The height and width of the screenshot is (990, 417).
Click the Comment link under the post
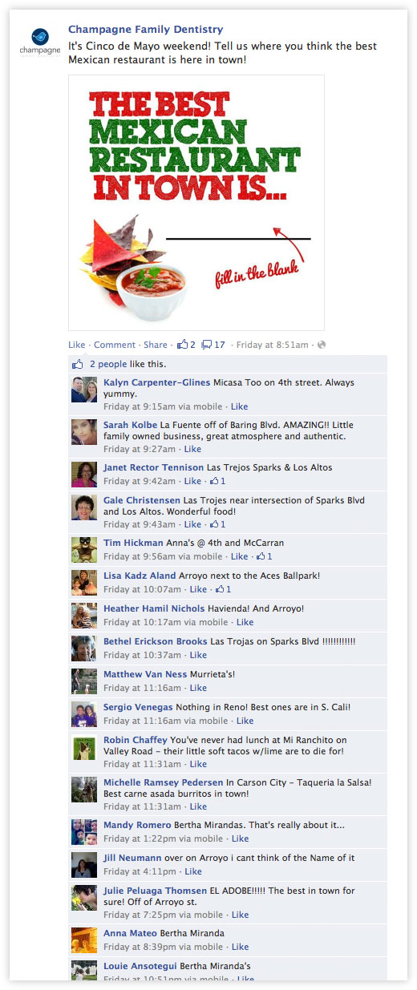tap(115, 345)
